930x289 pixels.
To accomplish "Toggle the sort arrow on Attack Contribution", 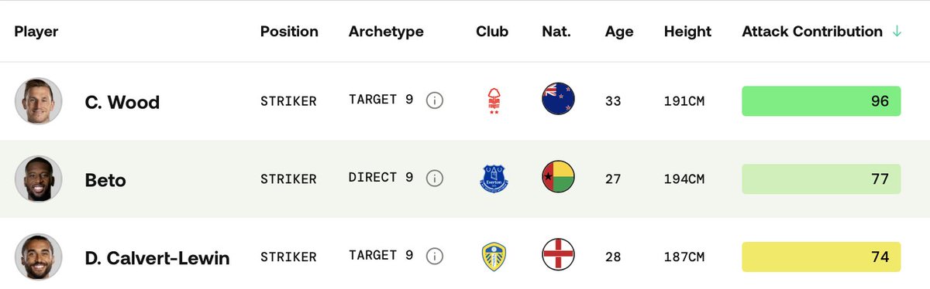I will [897, 32].
